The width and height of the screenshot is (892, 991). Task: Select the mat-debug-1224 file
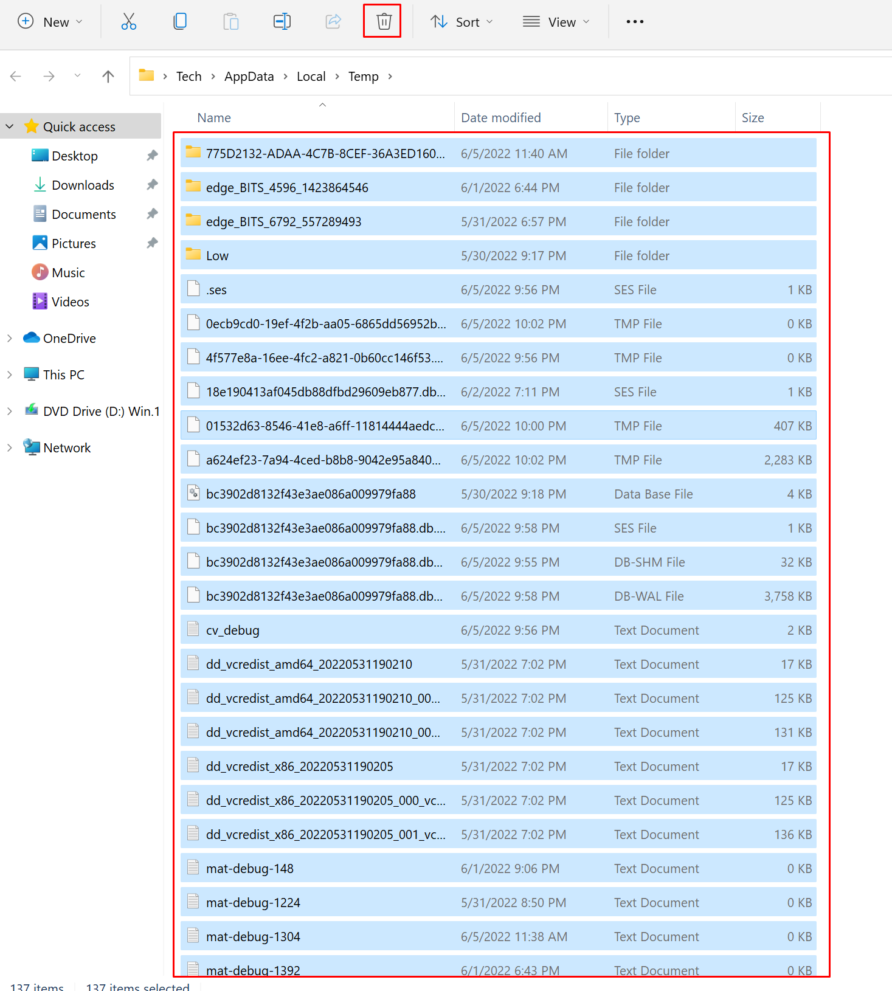click(x=499, y=902)
